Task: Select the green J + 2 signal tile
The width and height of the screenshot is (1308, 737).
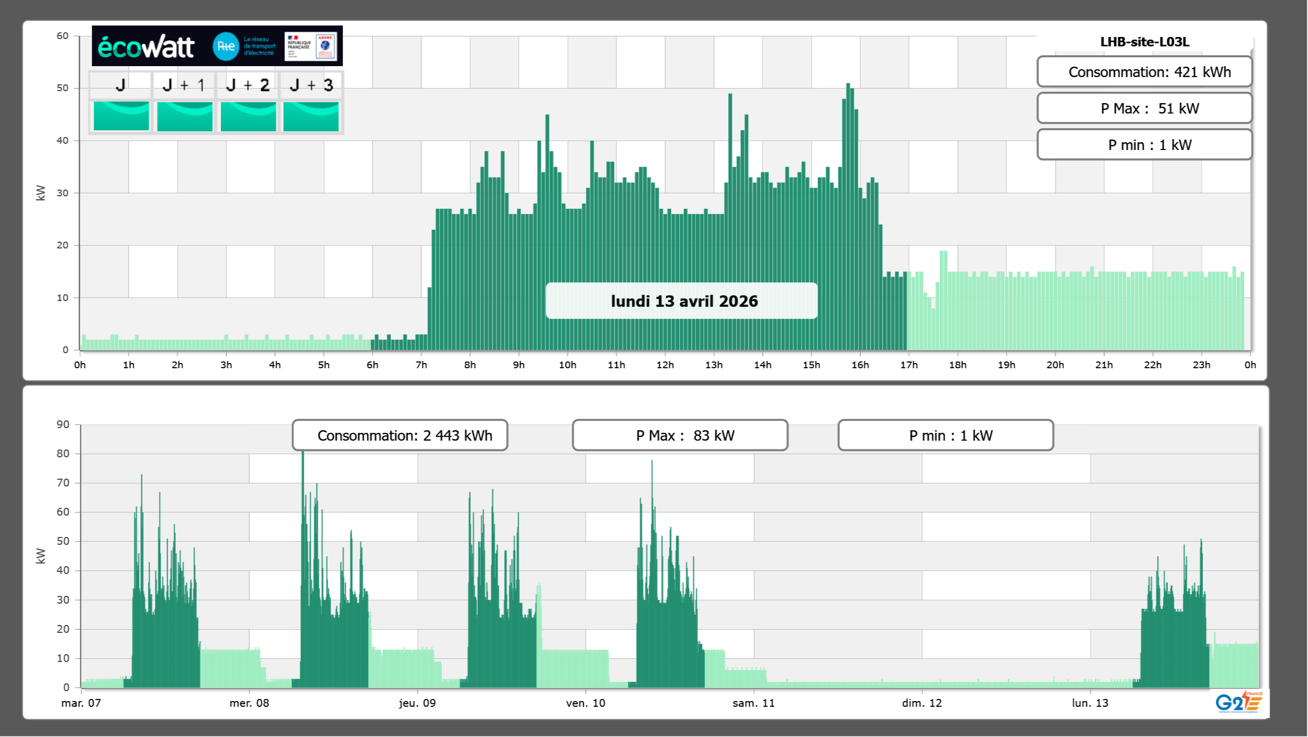Action: pyautogui.click(x=248, y=116)
